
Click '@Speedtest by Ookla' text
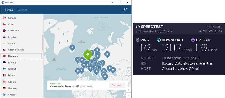pyautogui.click(x=154, y=31)
